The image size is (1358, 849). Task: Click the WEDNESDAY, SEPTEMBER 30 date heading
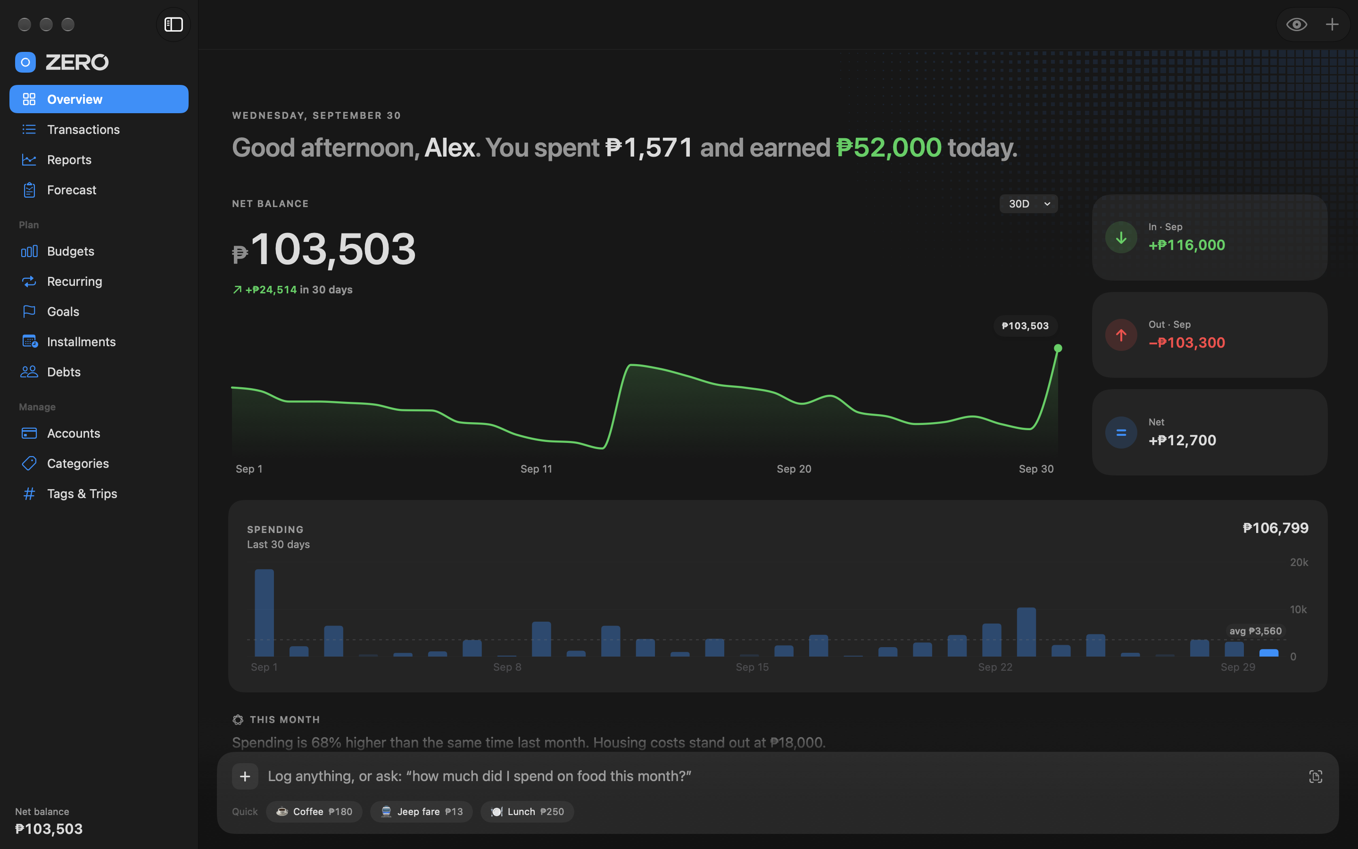(316, 116)
